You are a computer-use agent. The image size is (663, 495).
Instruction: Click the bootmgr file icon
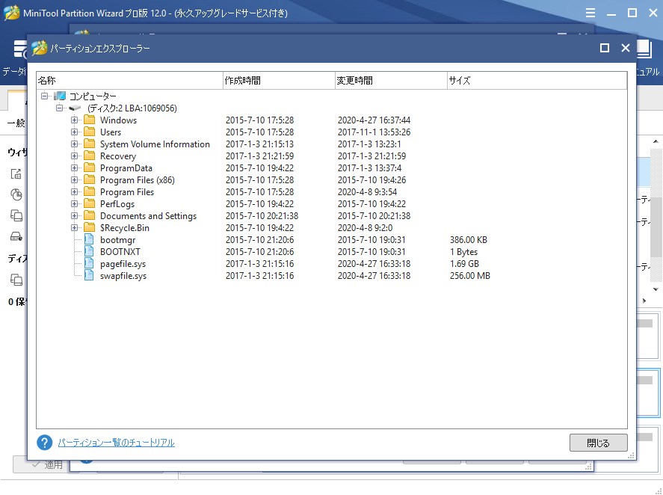[90, 240]
